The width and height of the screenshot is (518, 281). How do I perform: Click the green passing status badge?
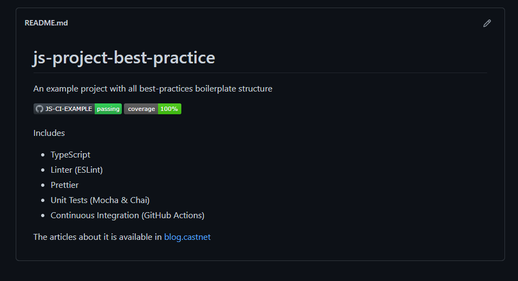pyautogui.click(x=108, y=109)
